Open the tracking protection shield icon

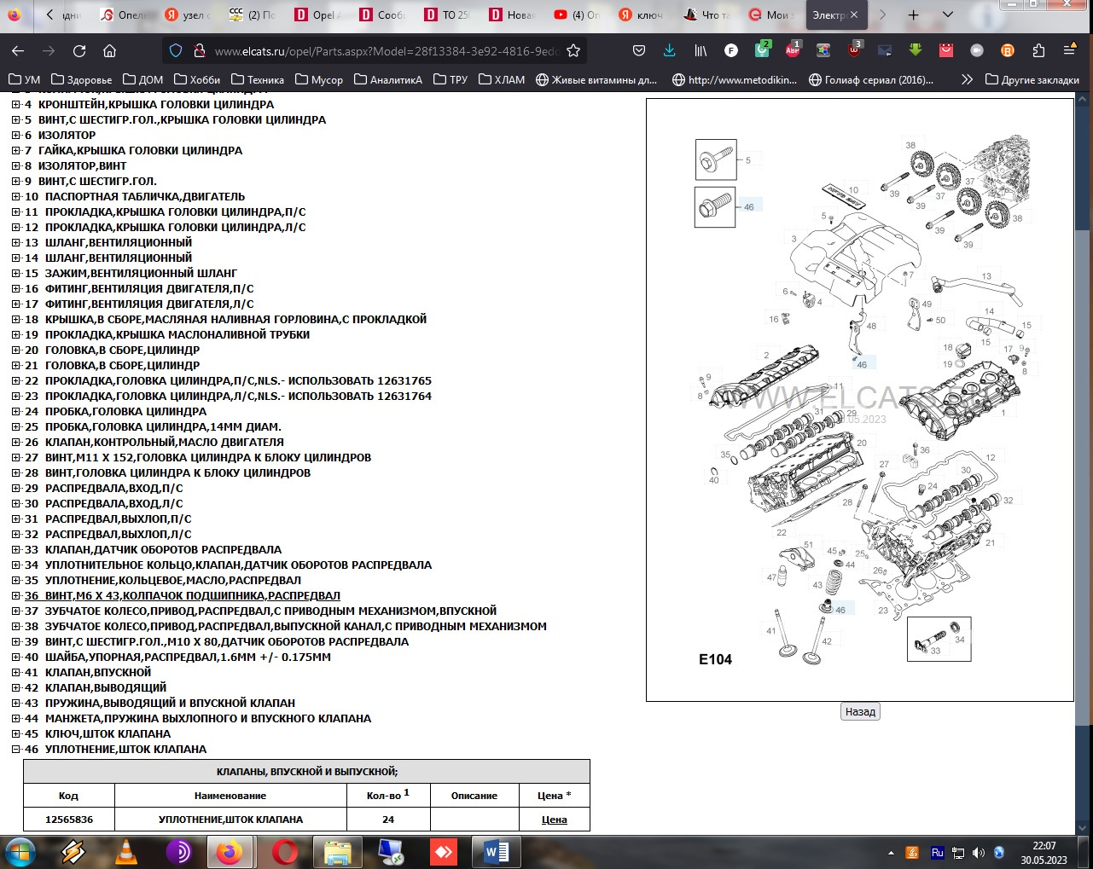coord(176,51)
